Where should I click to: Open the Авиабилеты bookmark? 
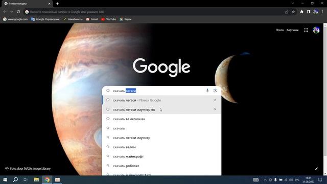[x=73, y=19]
